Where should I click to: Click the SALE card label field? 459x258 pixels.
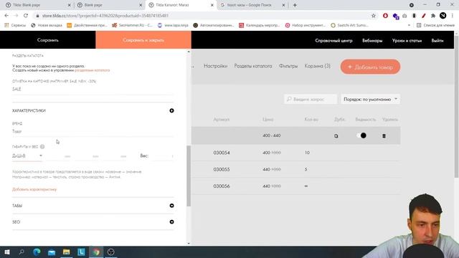(x=93, y=89)
